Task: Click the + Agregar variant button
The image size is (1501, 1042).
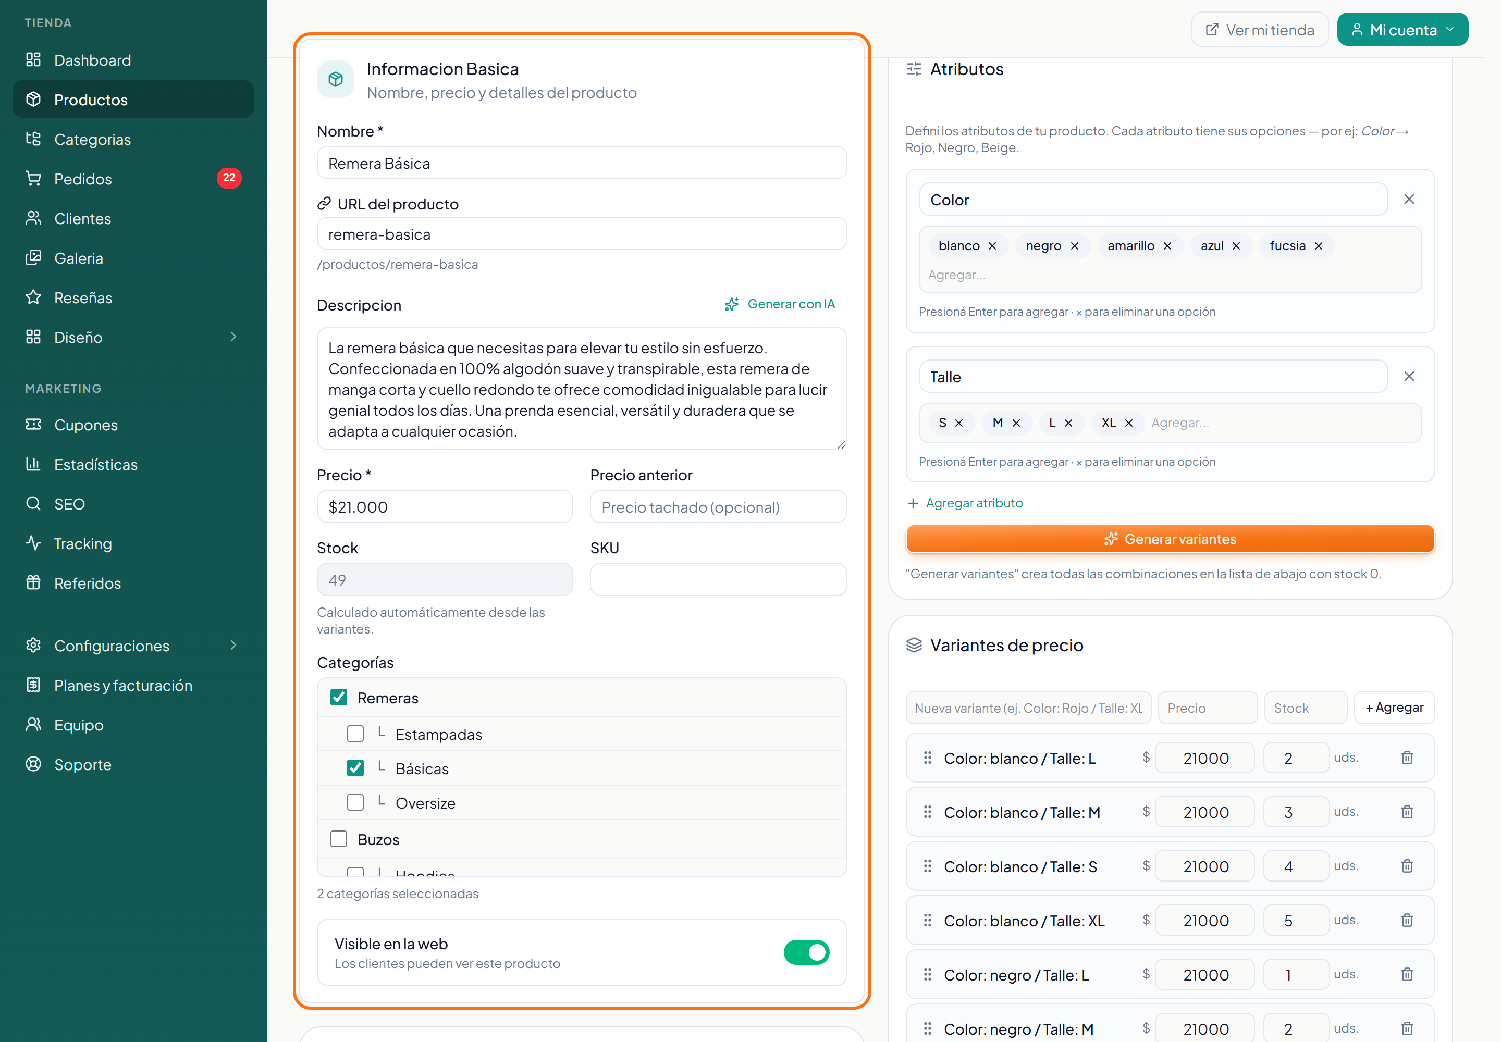Action: [x=1394, y=708]
